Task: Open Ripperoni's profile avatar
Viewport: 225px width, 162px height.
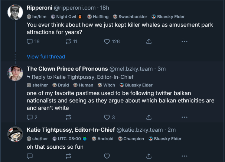Action: pyautogui.click(x=15, y=13)
